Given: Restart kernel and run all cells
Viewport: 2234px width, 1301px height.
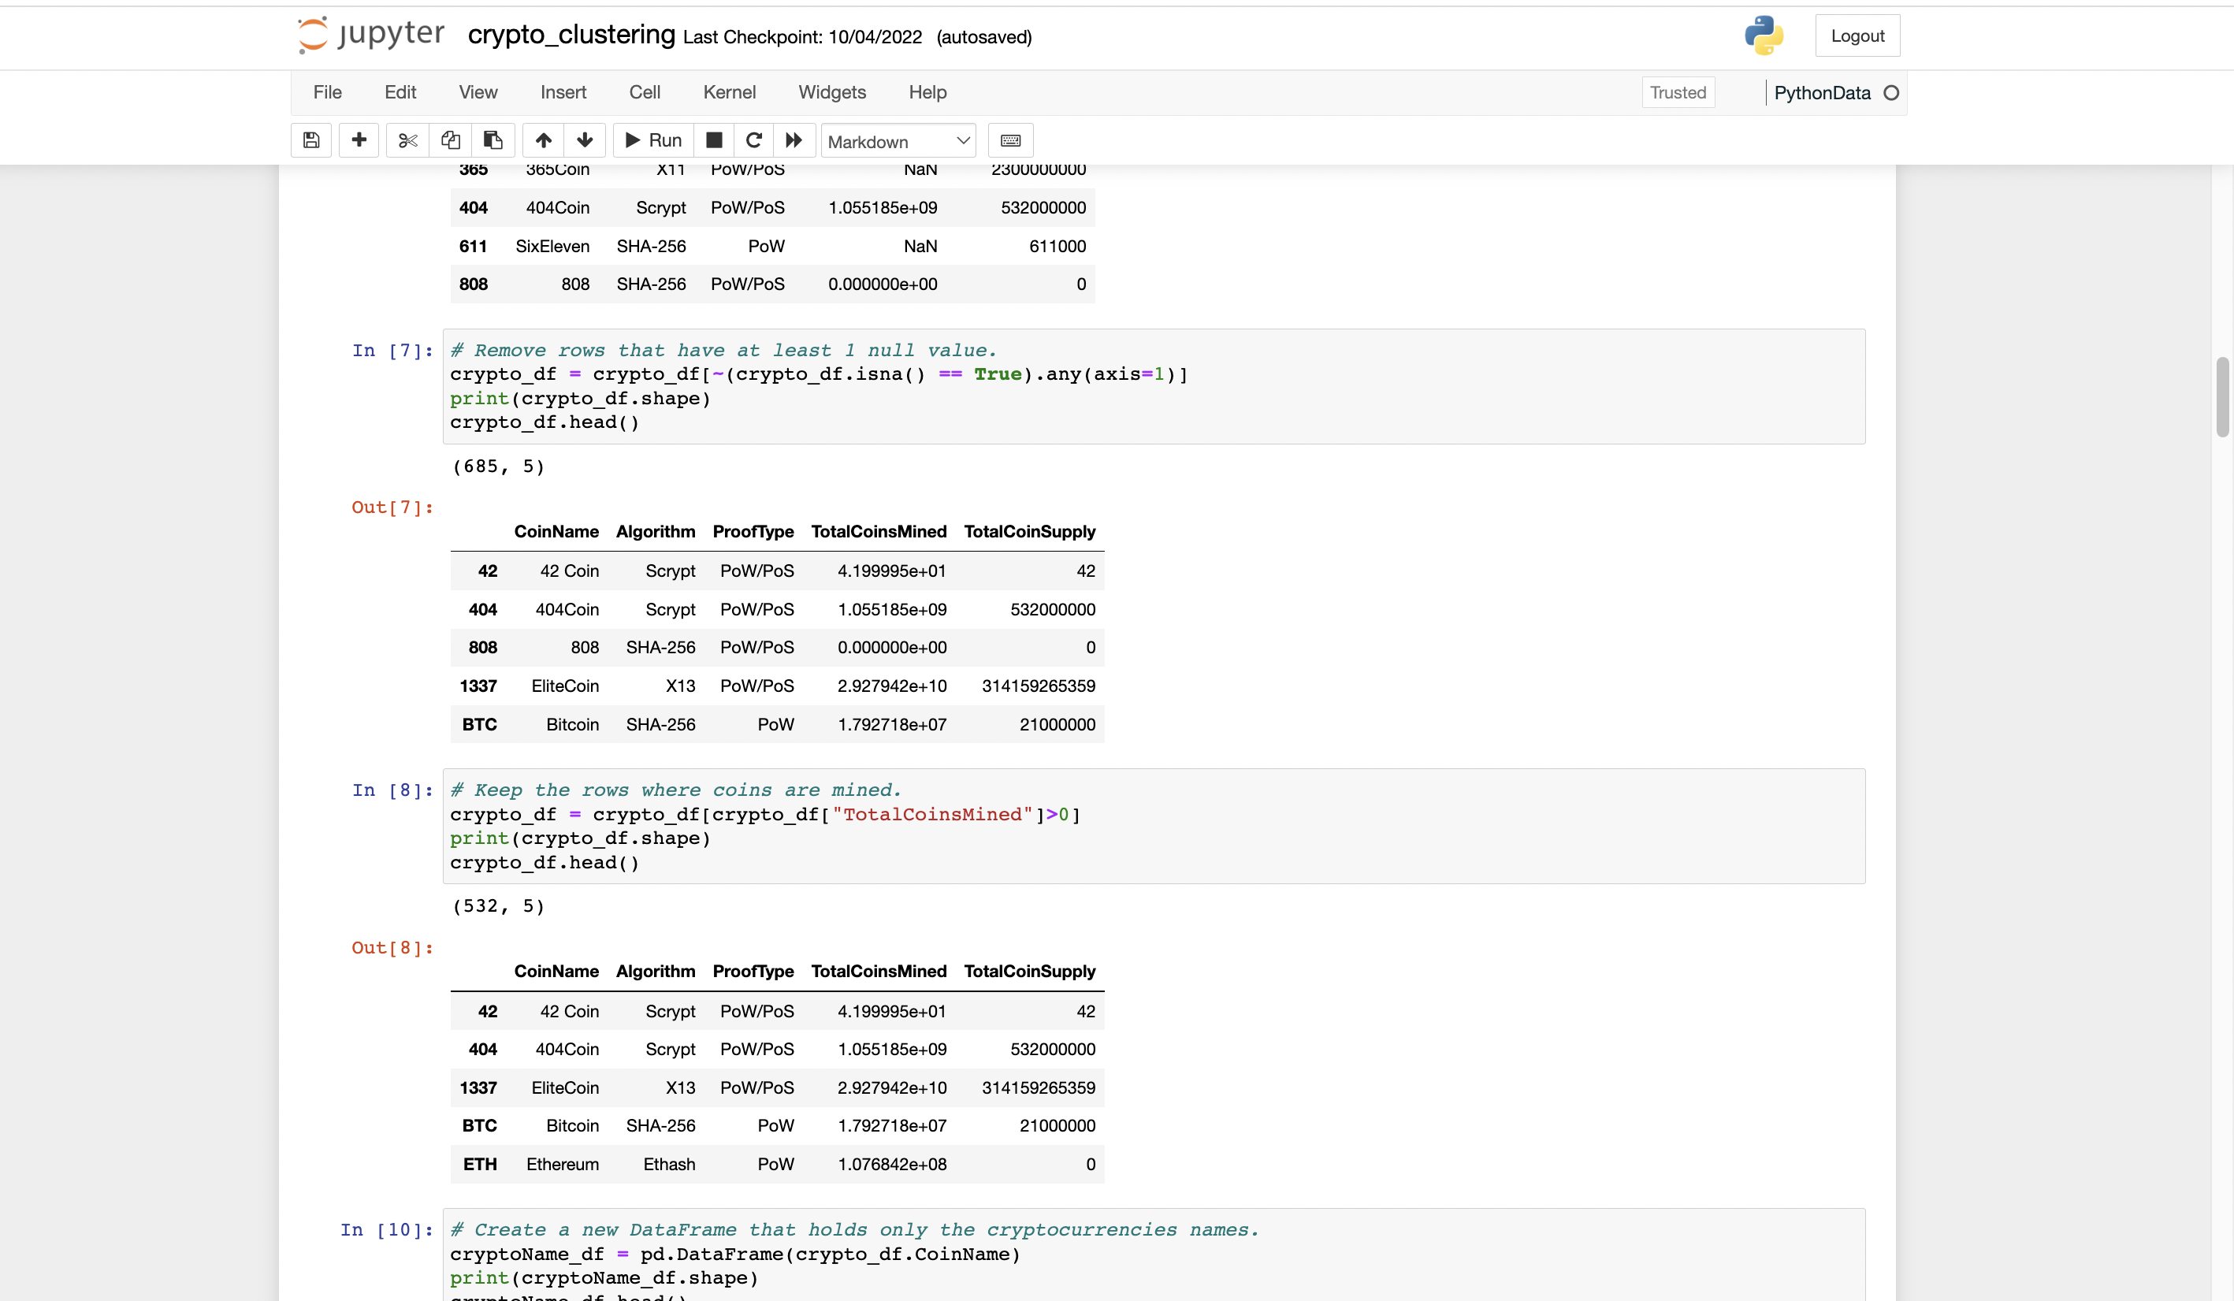Looking at the screenshot, I should tap(793, 140).
